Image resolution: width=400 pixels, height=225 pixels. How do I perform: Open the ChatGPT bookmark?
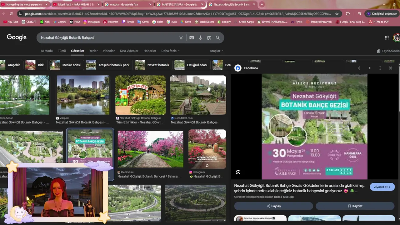point(29,22)
